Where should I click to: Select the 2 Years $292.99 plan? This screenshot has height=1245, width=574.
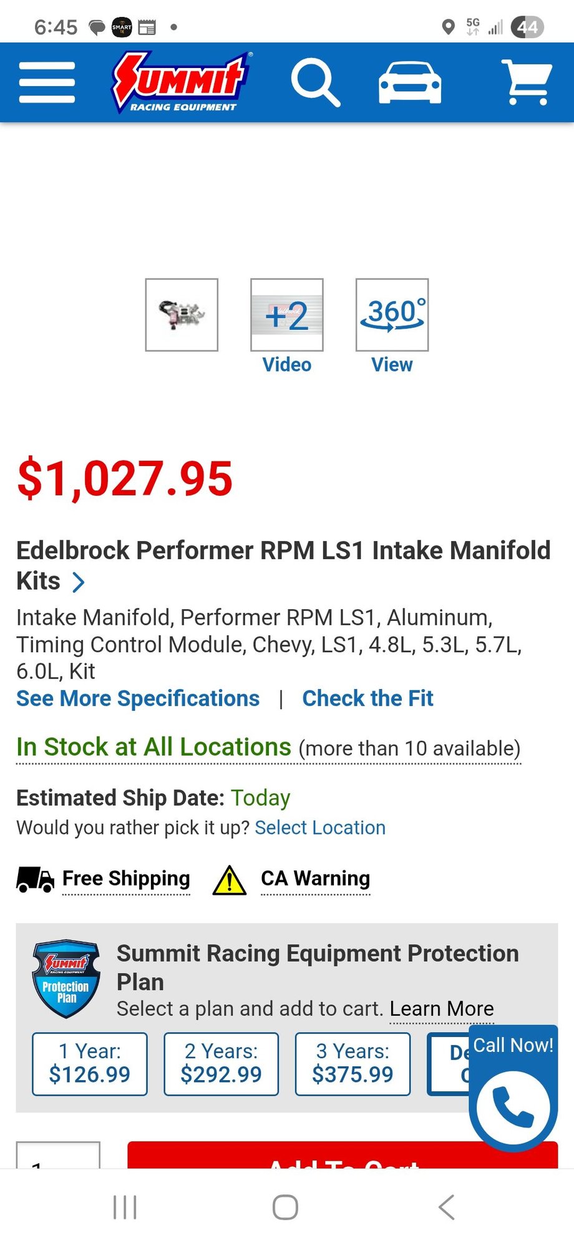[221, 1063]
